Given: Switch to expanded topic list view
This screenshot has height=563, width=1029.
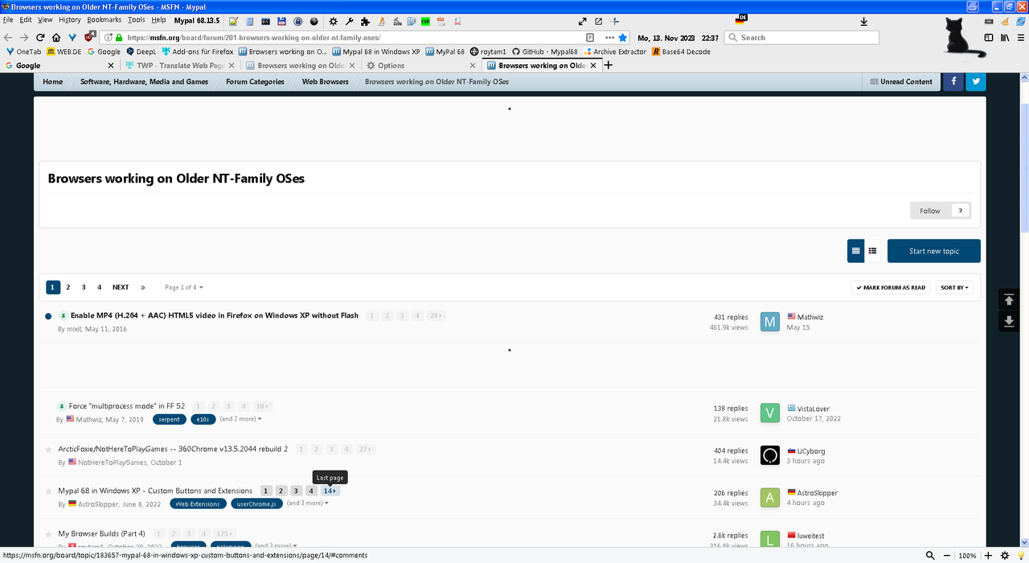Looking at the screenshot, I should pyautogui.click(x=872, y=251).
